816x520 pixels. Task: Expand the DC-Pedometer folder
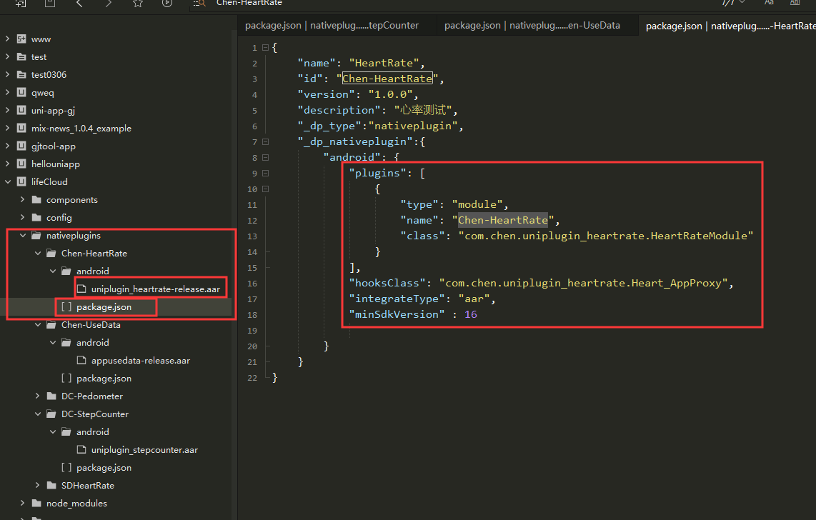pos(37,396)
